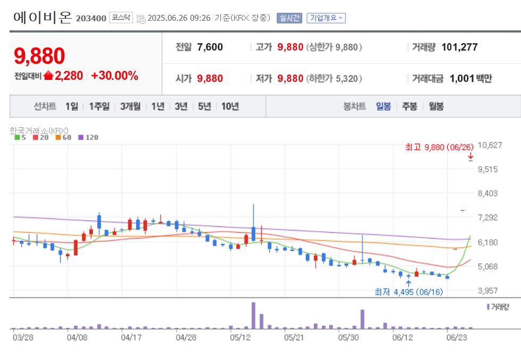The width and height of the screenshot is (521, 352).
Task: Switch to 월봉 monthly candle chart
Action: click(436, 107)
